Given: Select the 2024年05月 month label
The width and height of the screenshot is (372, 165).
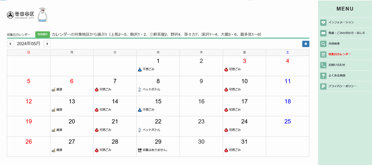Looking at the screenshot, I should pyautogui.click(x=29, y=44).
